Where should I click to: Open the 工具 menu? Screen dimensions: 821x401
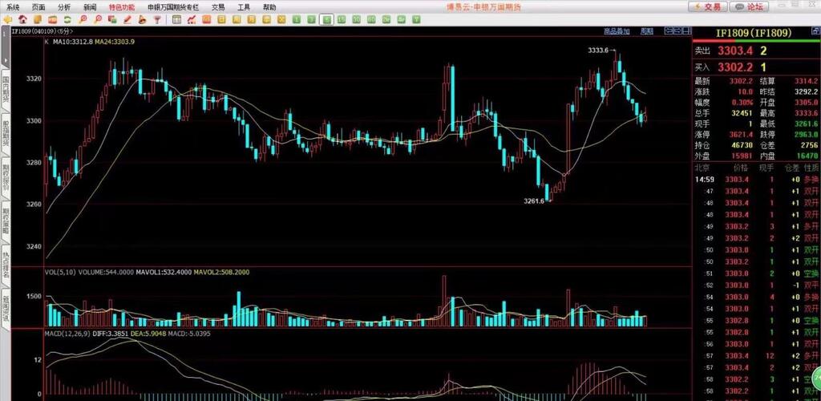tap(244, 6)
